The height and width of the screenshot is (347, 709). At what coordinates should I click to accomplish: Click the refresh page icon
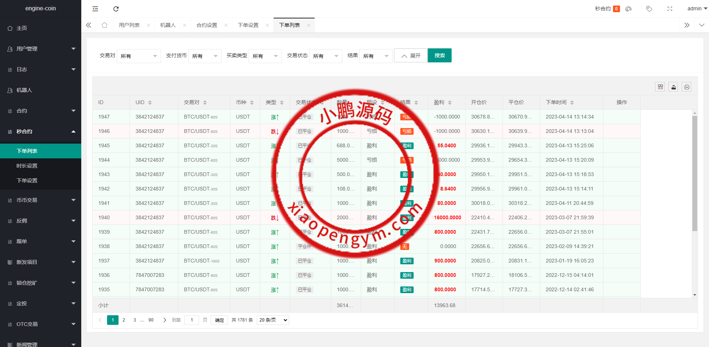point(116,9)
